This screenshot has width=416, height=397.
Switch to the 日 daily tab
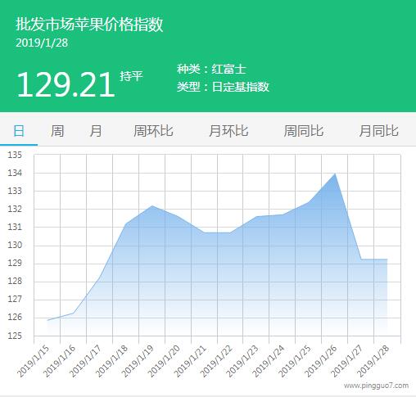[19, 131]
